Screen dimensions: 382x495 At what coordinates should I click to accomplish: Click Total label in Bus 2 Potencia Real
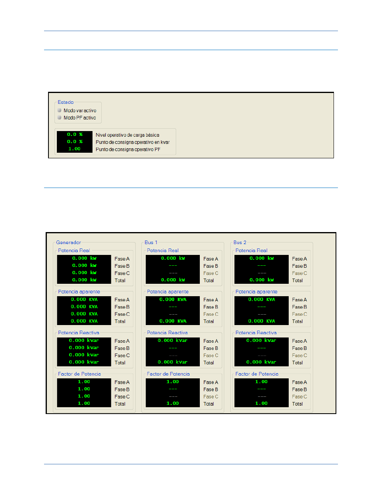coord(298,281)
